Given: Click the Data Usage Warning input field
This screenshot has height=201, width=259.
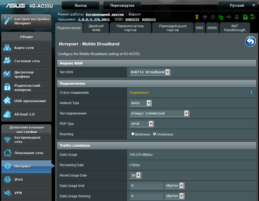Looking at the screenshot, I should (147, 196).
